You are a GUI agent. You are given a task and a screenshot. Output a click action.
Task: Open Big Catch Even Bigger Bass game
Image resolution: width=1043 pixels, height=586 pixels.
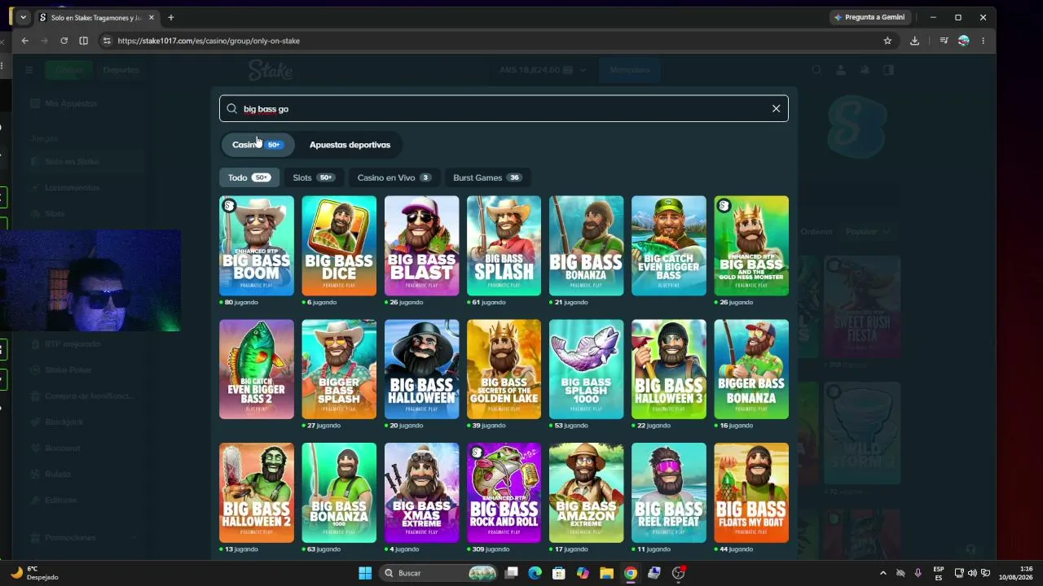(669, 246)
